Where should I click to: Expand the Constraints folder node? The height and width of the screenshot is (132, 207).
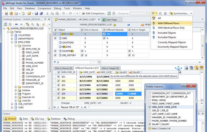click(16, 87)
